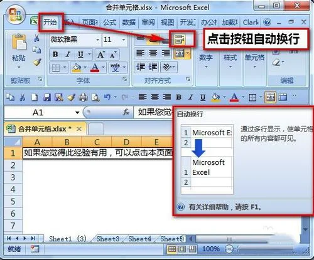The image size is (314, 260).
Task: Click Increase Indent in the alignment group
Action: [x=153, y=67]
